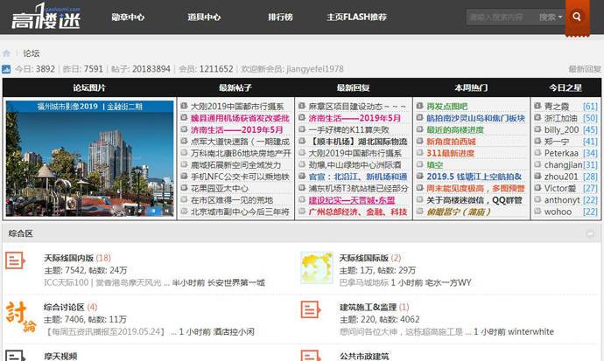This screenshot has height=361, width=604.
Task: Click the 高楼迷 site logo
Action: 46,16
